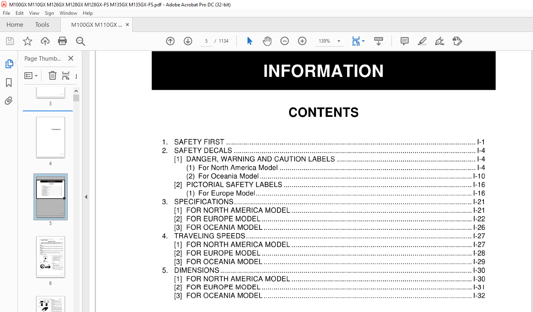533x312 pixels.
Task: Bookmark file with star icon
Action: (x=27, y=41)
